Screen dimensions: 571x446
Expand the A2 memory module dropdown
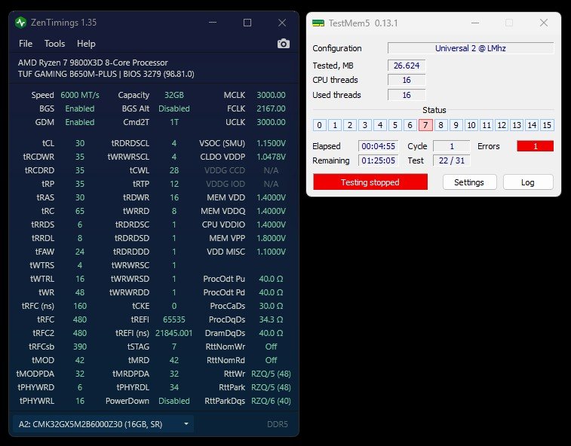(x=103, y=424)
